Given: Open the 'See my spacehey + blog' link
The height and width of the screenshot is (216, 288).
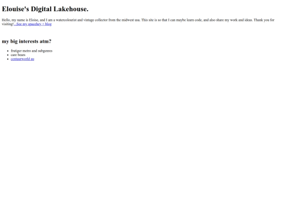Looking at the screenshot, I should point(33,24).
